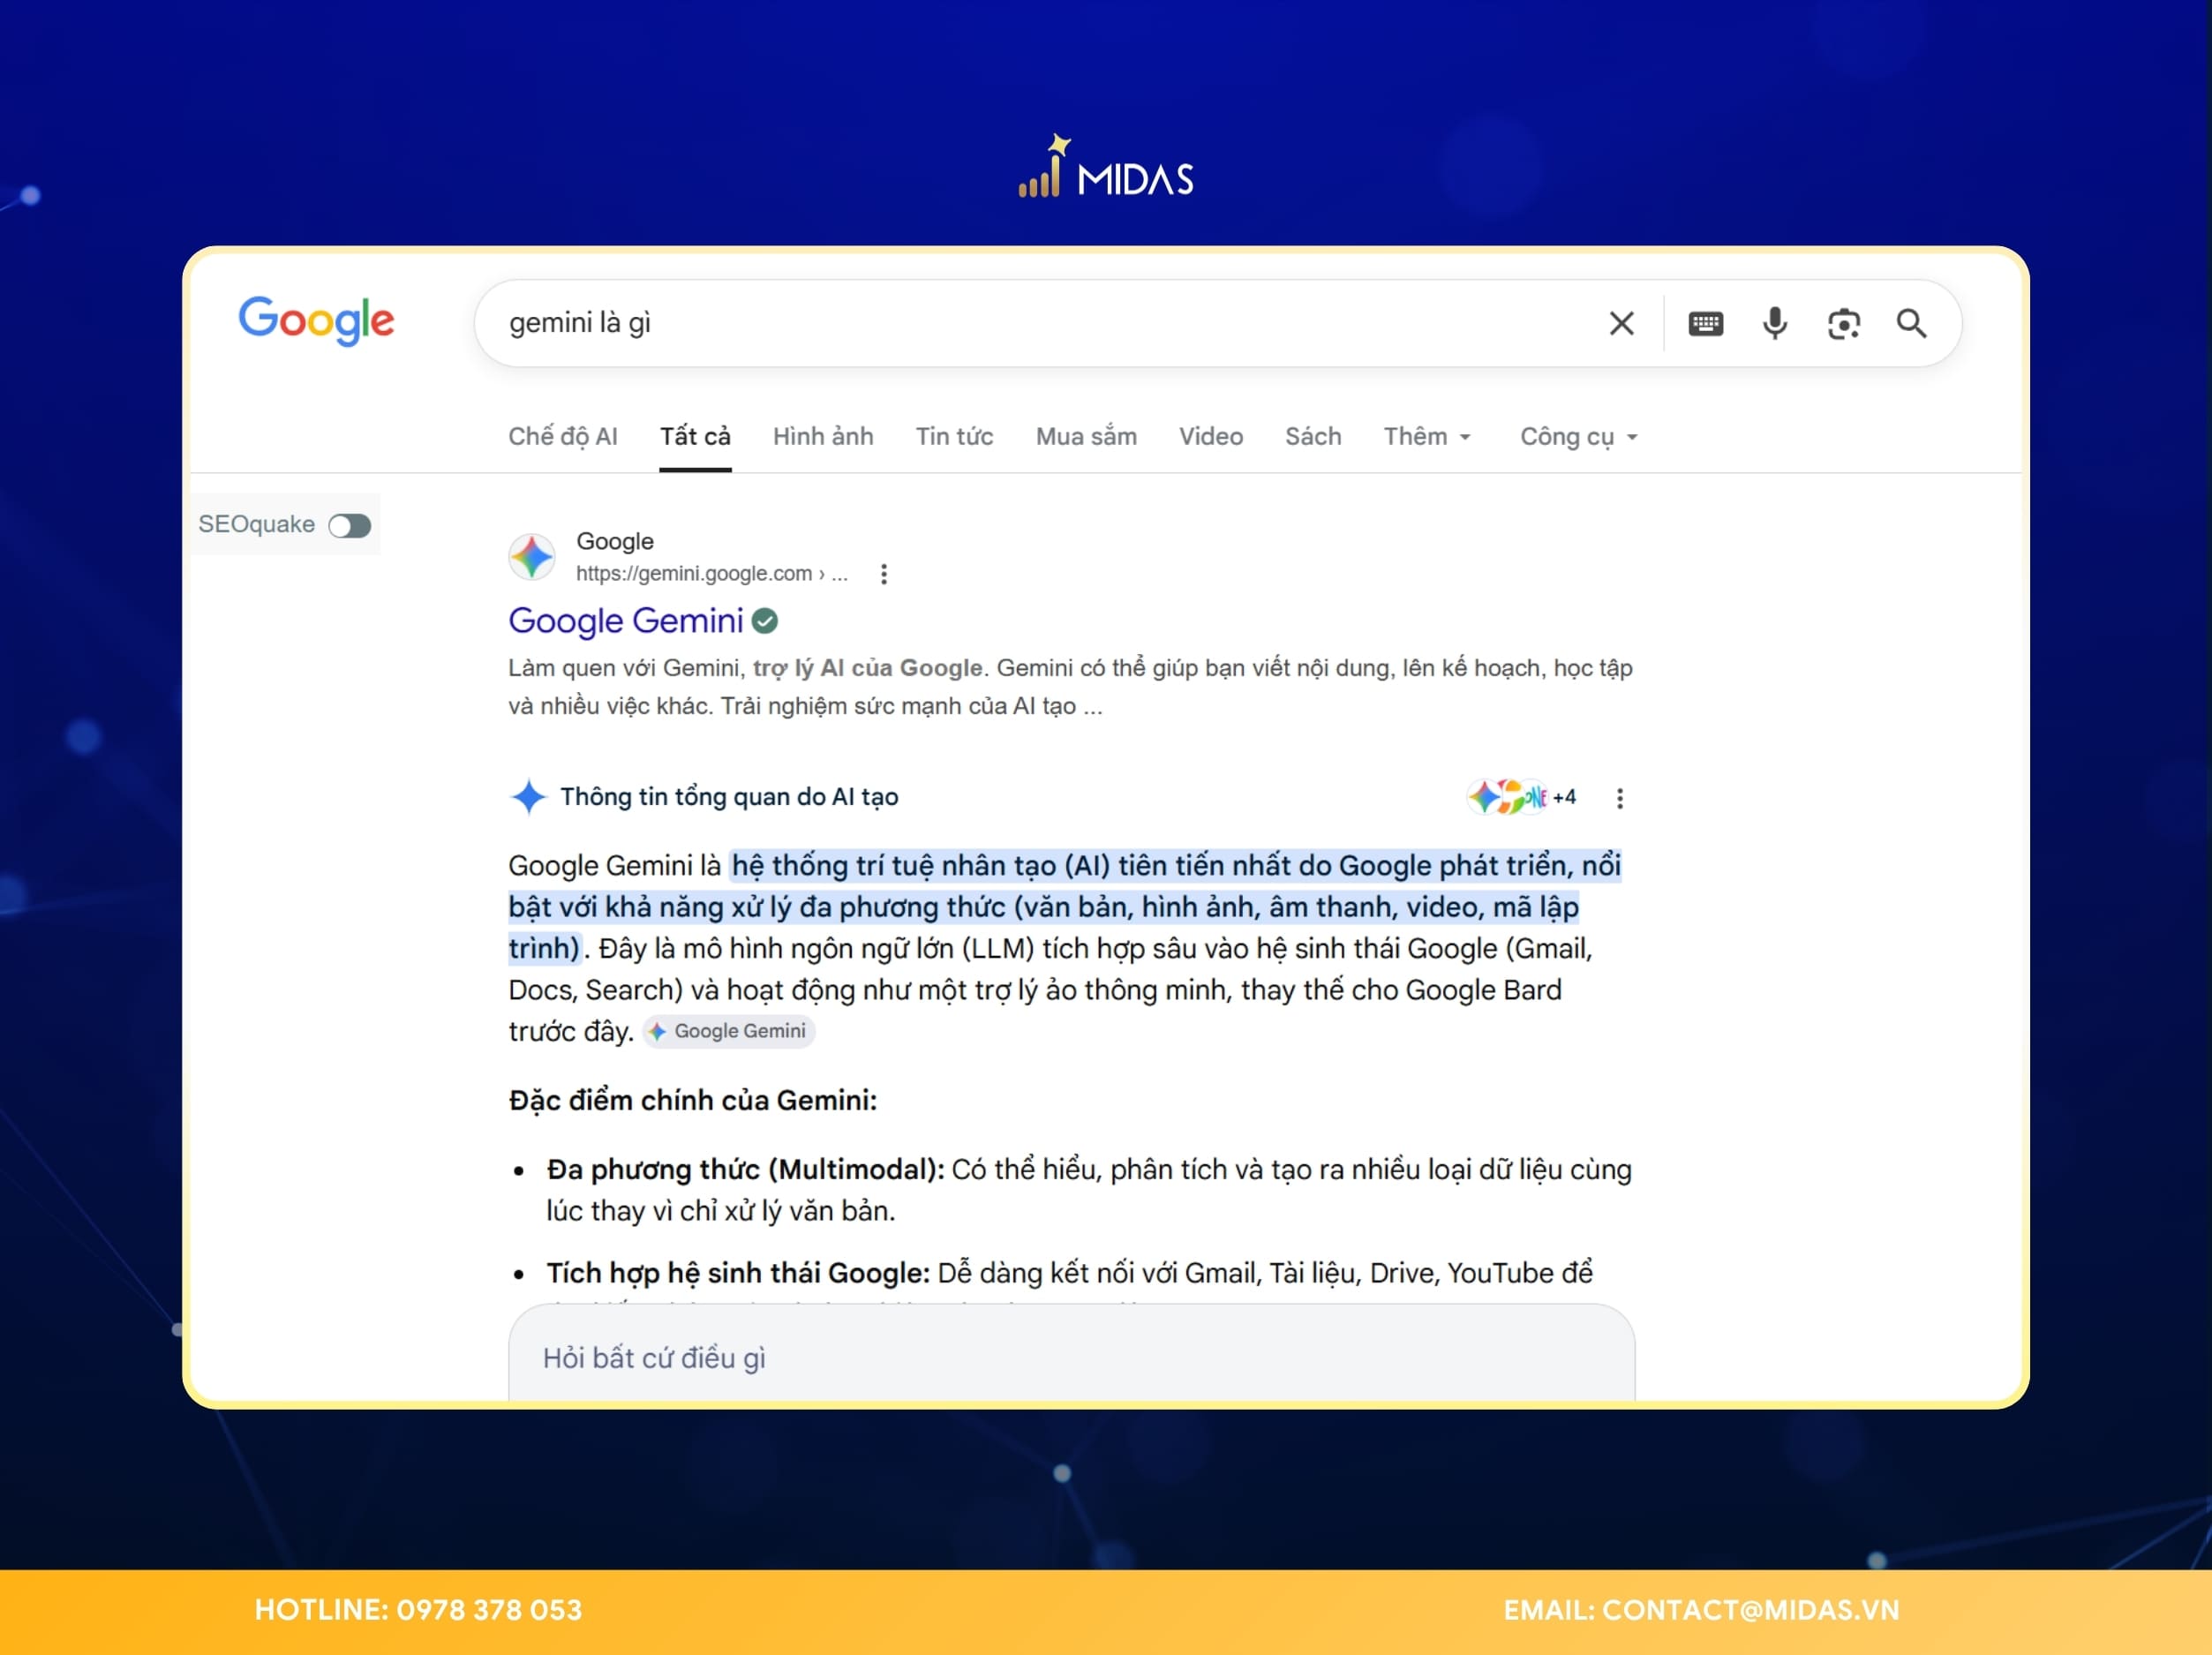This screenshot has width=2212, height=1655.
Task: Open the Video tab
Action: click(x=1210, y=436)
